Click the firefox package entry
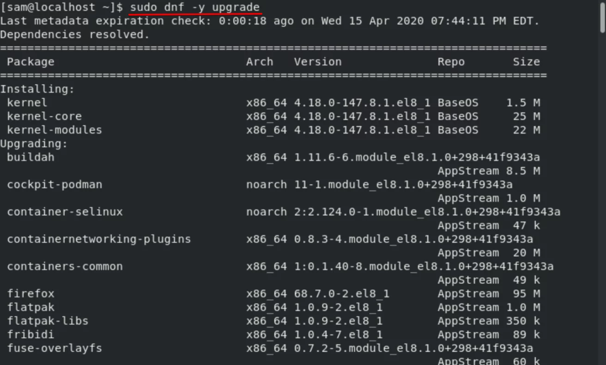Image resolution: width=606 pixels, height=365 pixels. (30, 294)
